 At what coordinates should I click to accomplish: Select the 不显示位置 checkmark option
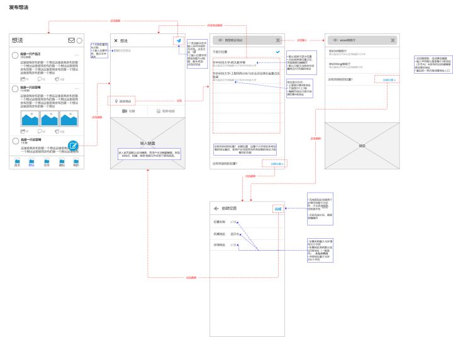click(x=277, y=52)
